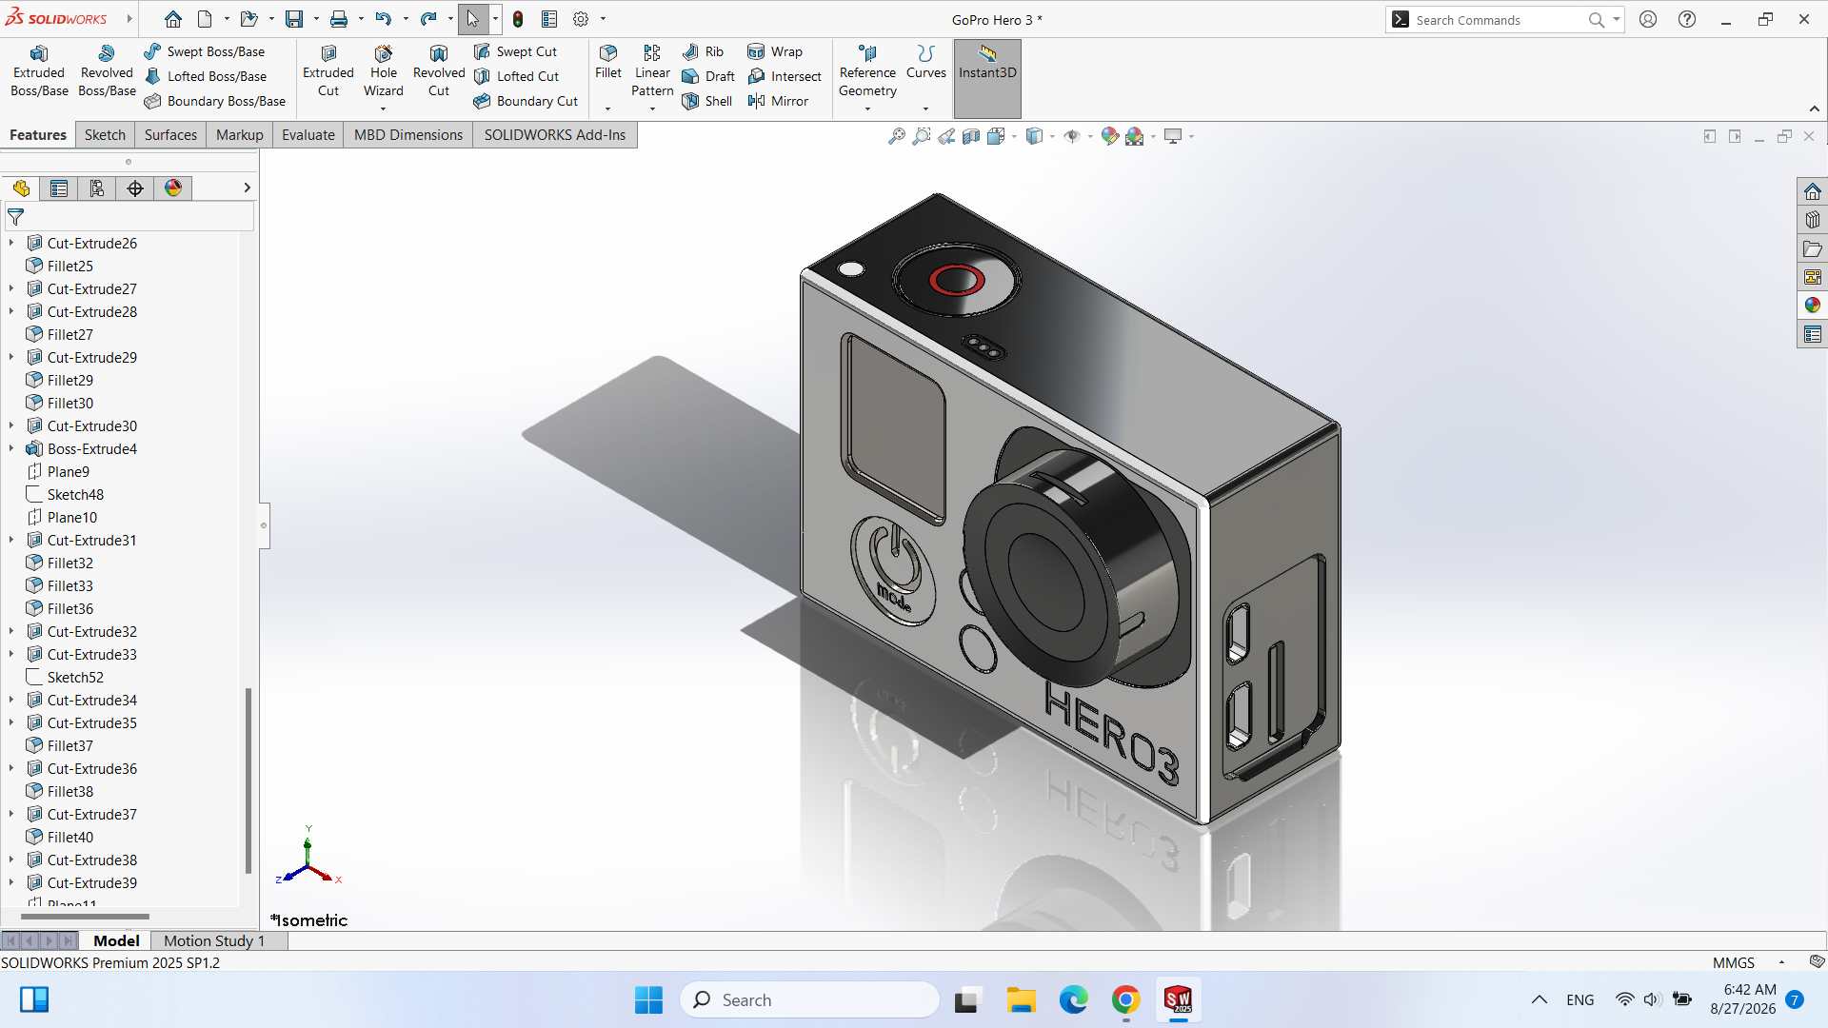This screenshot has width=1828, height=1028.
Task: Select the Lofted Cut tool
Action: (516, 76)
